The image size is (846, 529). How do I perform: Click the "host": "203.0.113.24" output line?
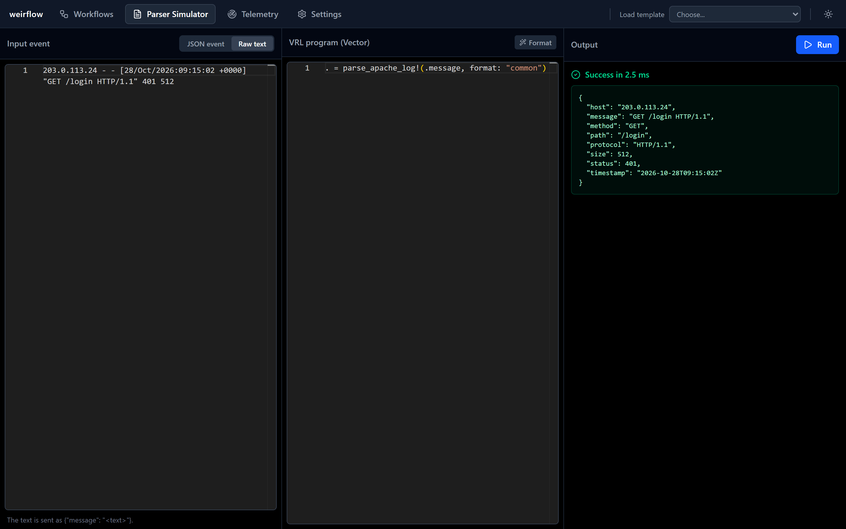coord(630,107)
